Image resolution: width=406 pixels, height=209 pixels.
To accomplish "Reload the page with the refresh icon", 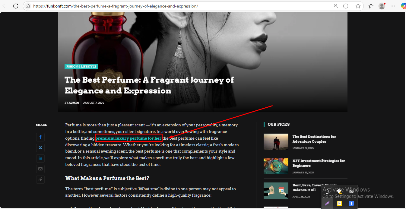I will [16, 6].
